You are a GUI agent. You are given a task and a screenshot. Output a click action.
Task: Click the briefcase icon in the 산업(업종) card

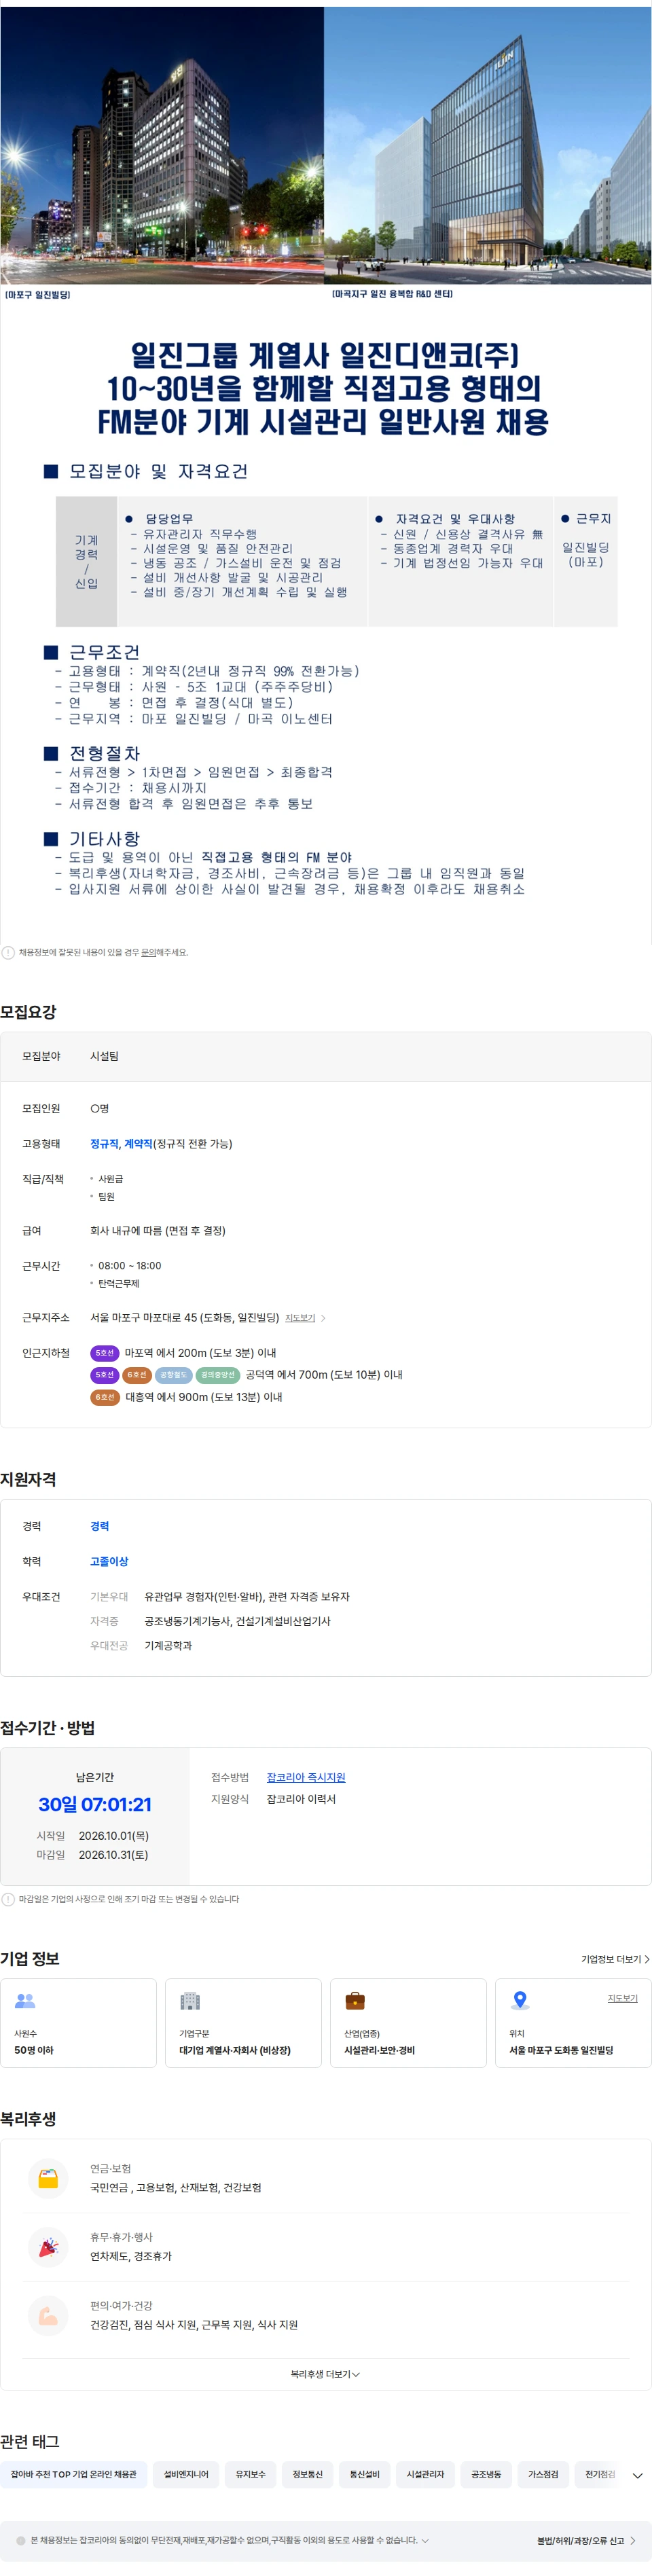355,2000
